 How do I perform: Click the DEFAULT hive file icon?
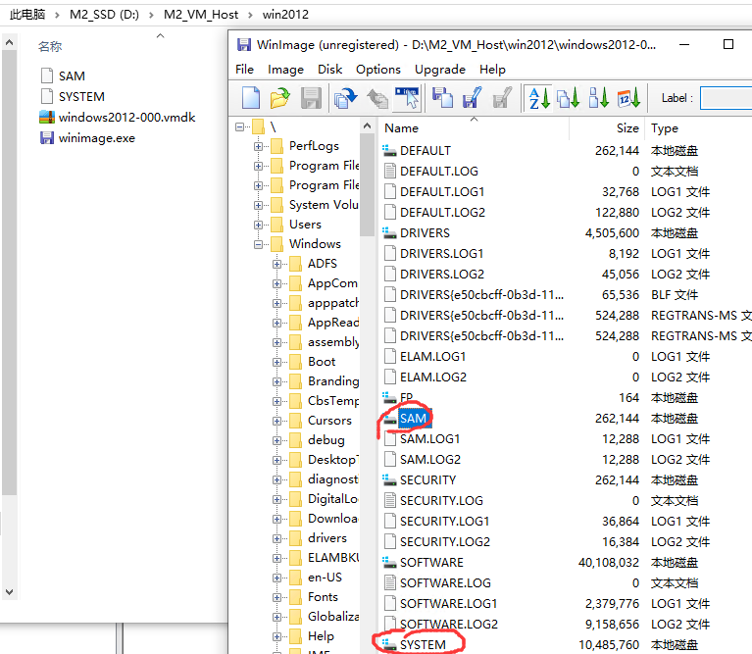(389, 151)
